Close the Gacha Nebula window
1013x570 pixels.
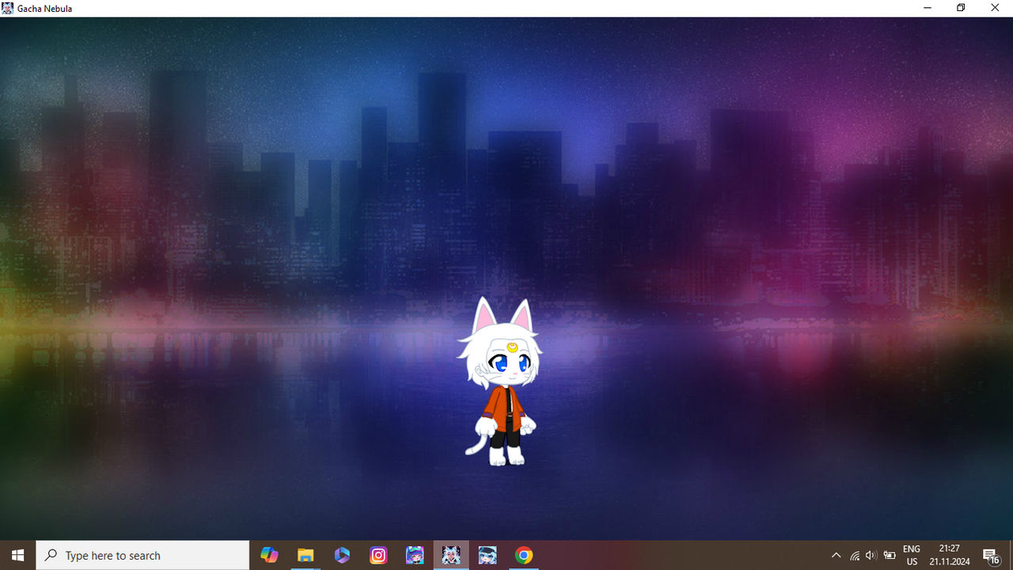996,8
